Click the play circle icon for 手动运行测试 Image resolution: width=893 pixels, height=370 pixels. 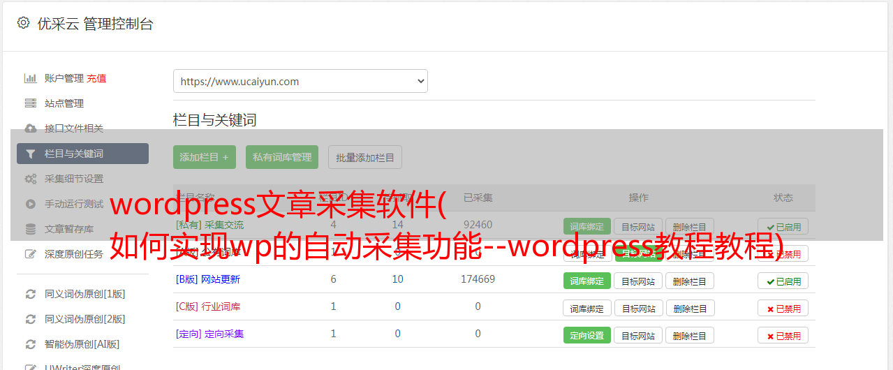(30, 204)
